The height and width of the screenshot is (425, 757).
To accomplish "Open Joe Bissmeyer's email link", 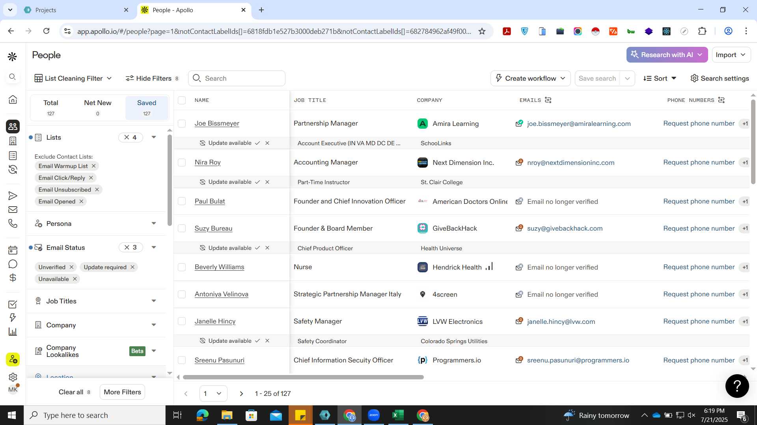I will tap(579, 124).
